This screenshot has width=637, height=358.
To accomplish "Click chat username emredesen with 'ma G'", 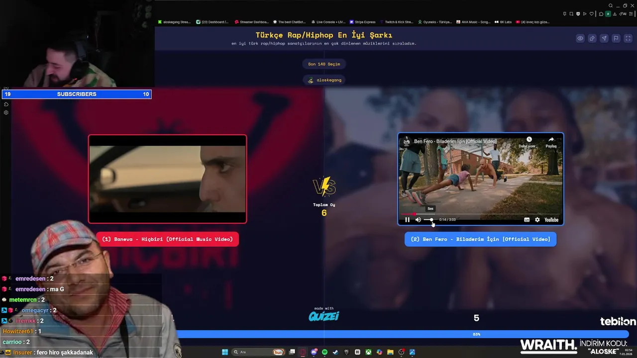I will click(30, 289).
